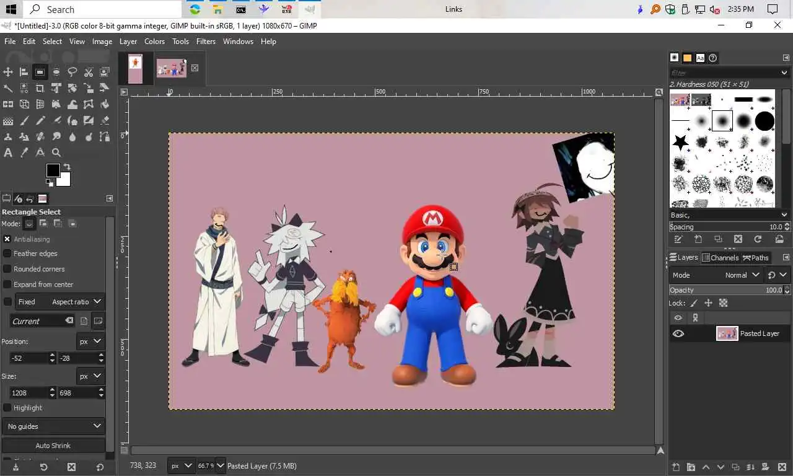This screenshot has width=793, height=476.
Task: Swap foreground and background colors
Action: pos(67,167)
